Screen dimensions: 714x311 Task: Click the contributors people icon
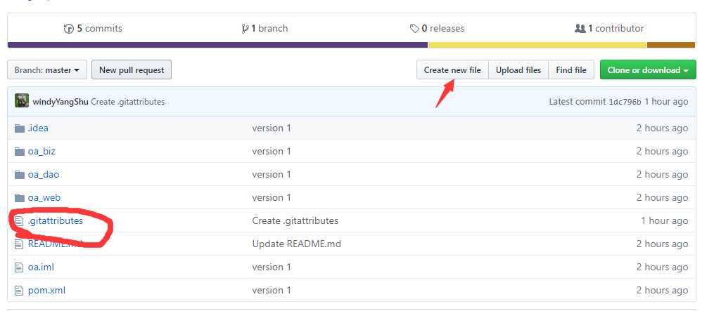[x=580, y=28]
